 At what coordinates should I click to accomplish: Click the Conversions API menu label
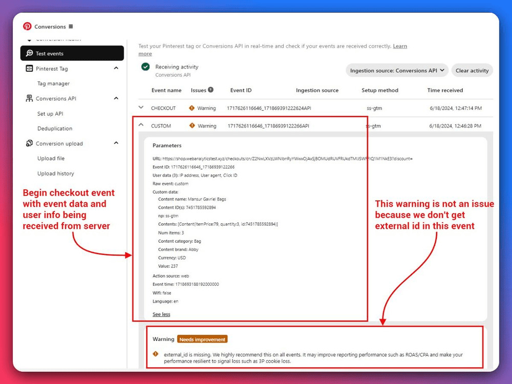pos(56,98)
